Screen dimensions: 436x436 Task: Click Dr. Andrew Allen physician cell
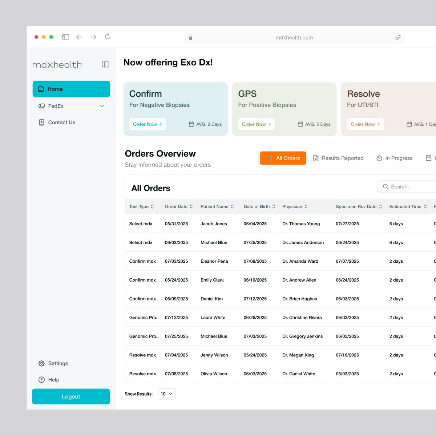299,280
